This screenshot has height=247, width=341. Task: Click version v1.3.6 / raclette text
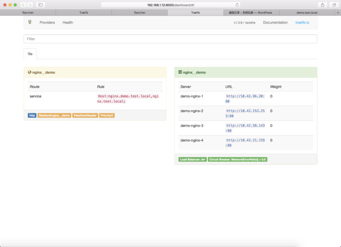[245, 23]
